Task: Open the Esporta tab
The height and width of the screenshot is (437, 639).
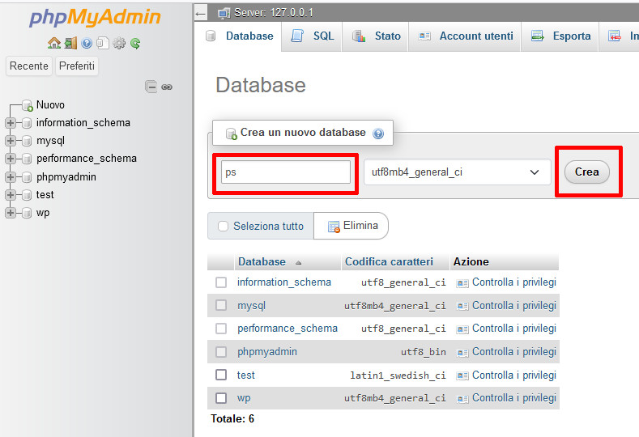Action: [560, 36]
